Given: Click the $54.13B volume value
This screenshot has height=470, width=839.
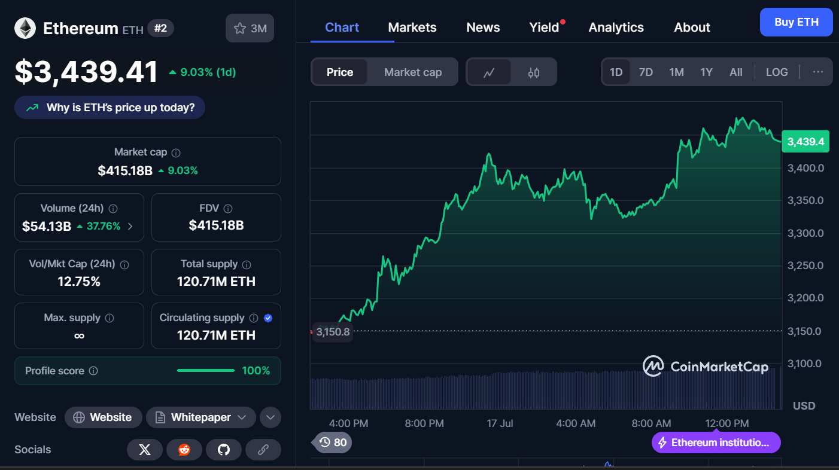Looking at the screenshot, I should [47, 226].
